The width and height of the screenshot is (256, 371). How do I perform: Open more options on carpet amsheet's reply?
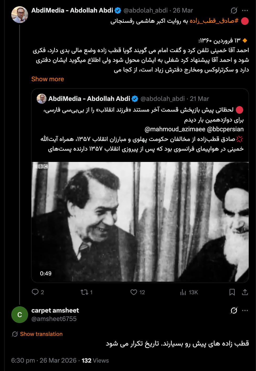point(245,310)
